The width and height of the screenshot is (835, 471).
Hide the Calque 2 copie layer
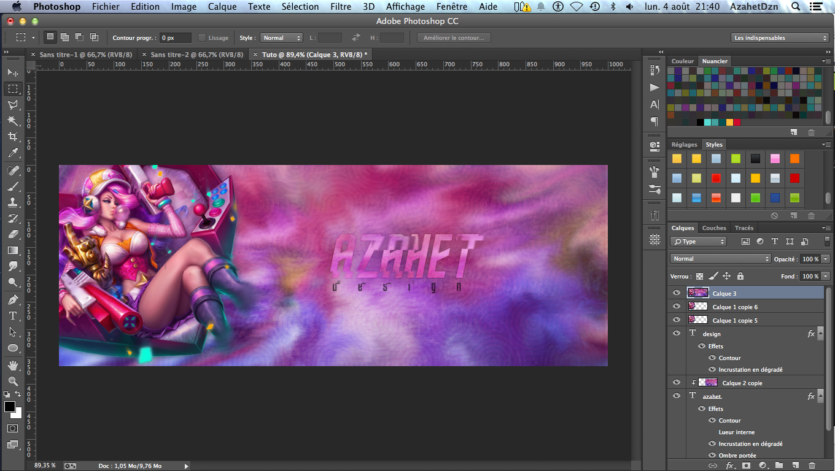(677, 383)
